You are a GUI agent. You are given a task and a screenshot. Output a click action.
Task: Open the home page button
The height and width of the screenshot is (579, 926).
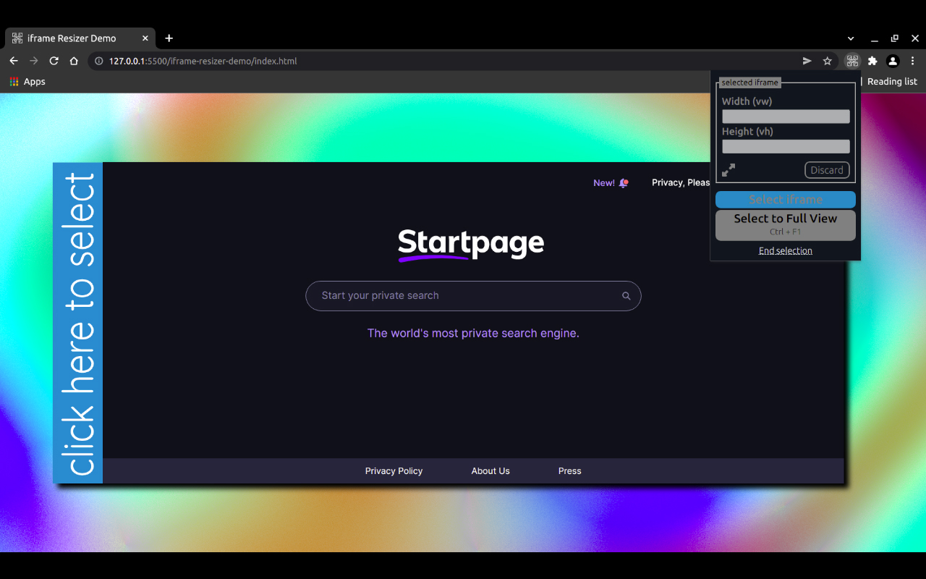coord(74,61)
